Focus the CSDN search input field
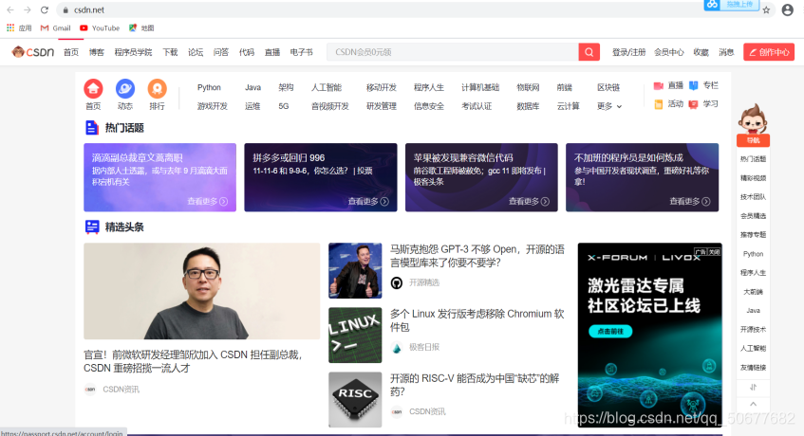 coord(453,52)
